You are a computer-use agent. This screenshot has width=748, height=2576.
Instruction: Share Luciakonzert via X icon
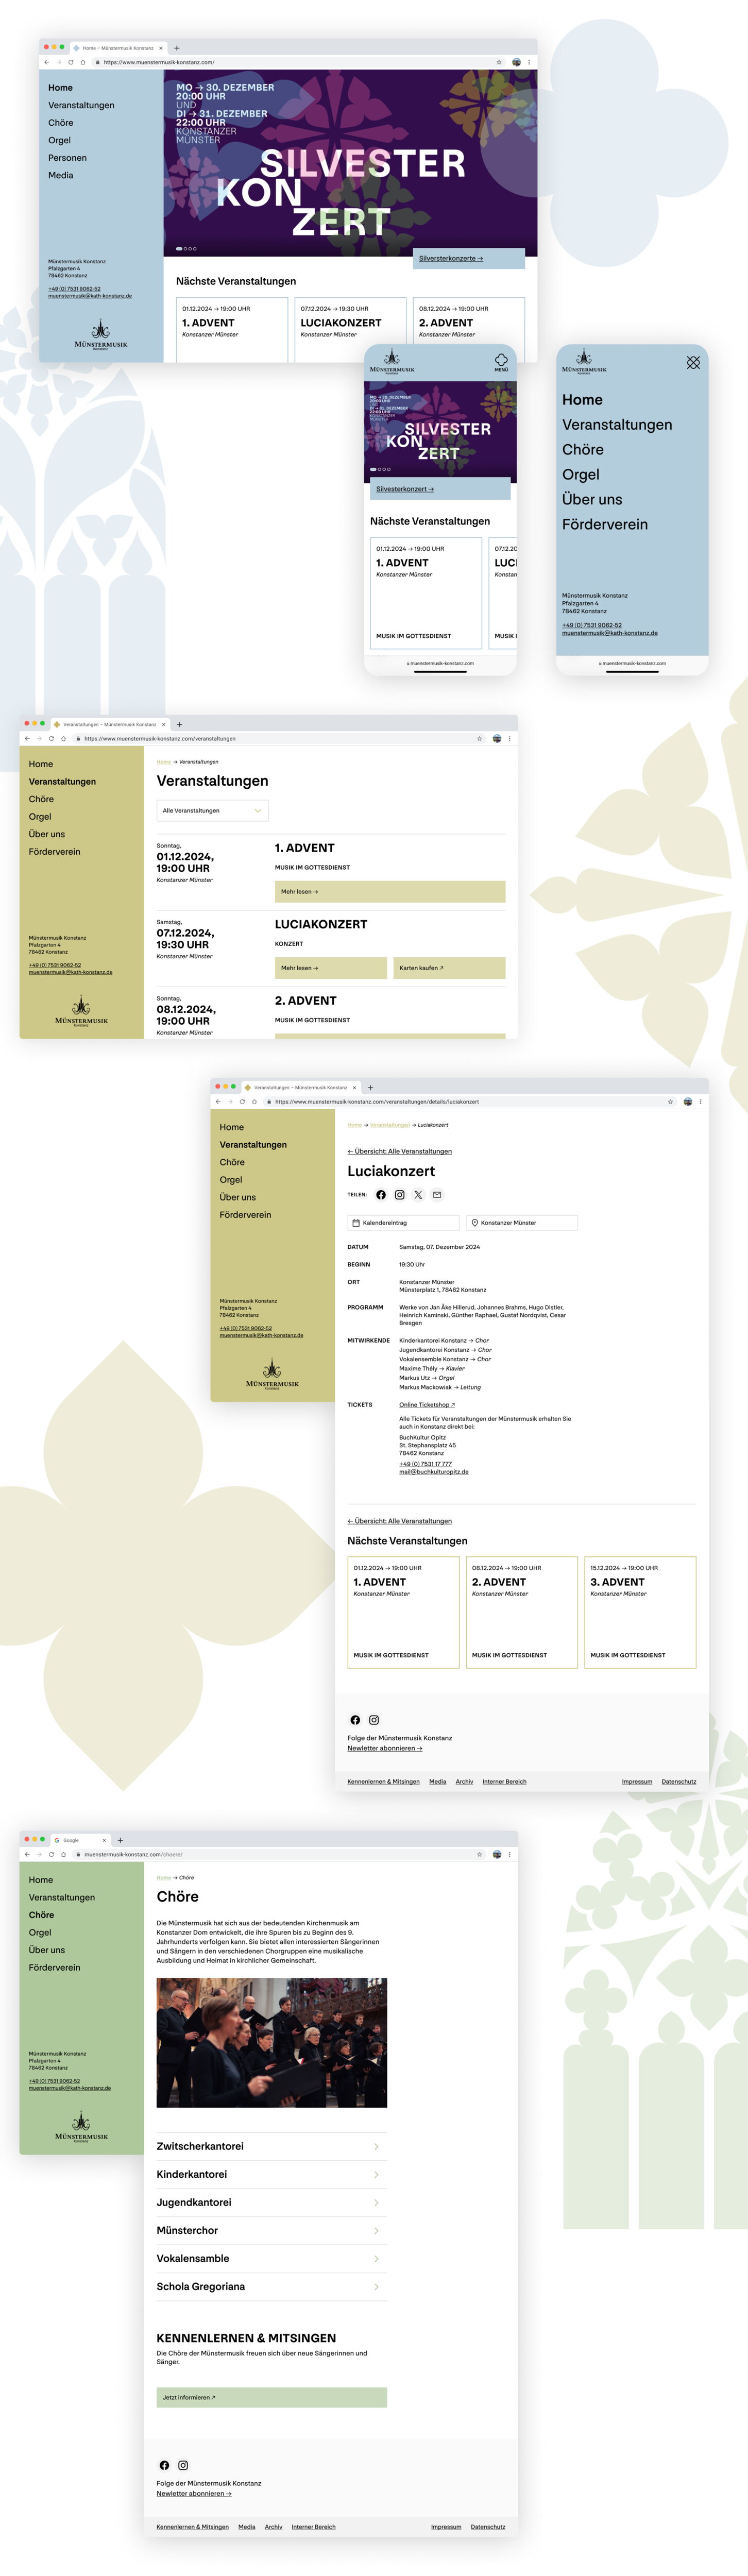click(x=418, y=1195)
